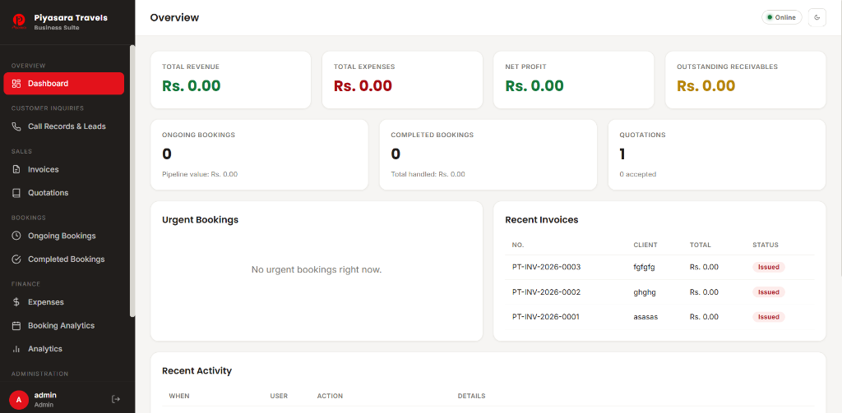842x413 pixels.
Task: Click the admin avatar circle
Action: tap(19, 400)
